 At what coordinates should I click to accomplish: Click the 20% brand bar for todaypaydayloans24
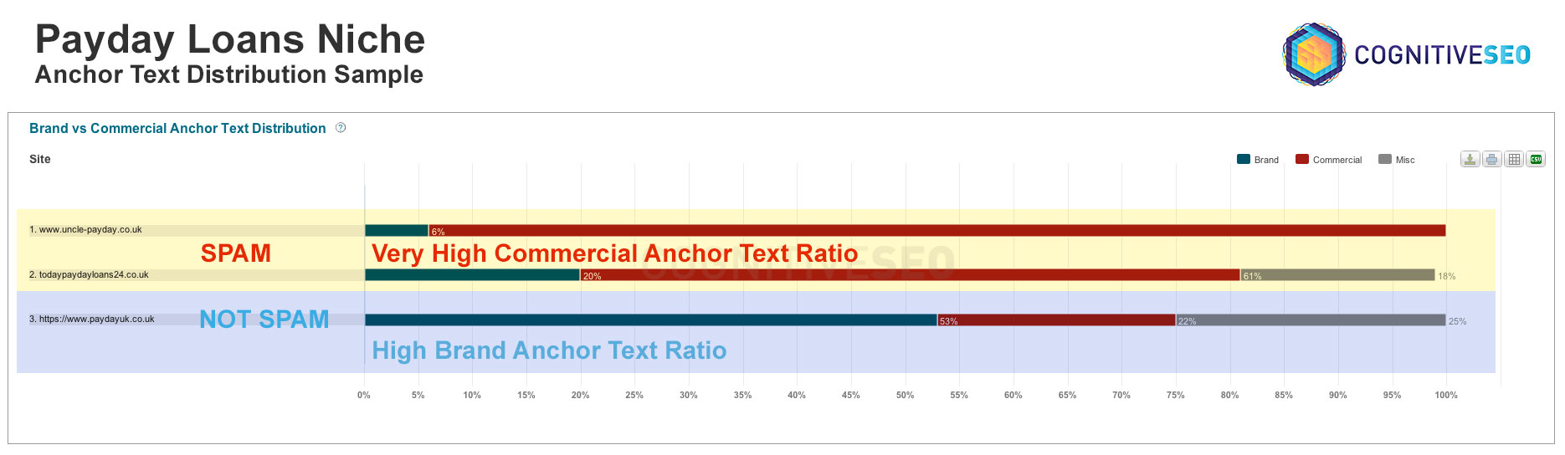pyautogui.click(x=473, y=275)
